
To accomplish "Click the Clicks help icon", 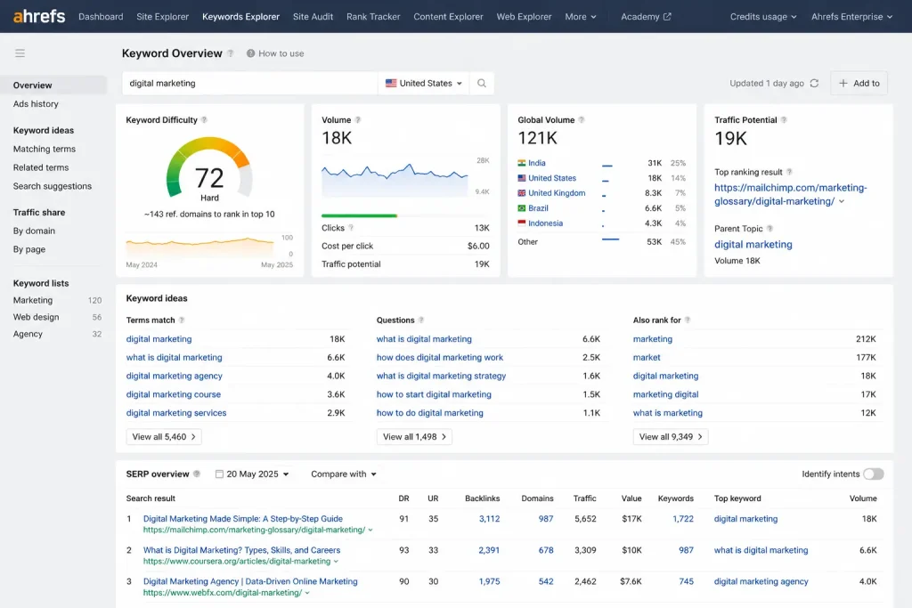I will tap(351, 228).
